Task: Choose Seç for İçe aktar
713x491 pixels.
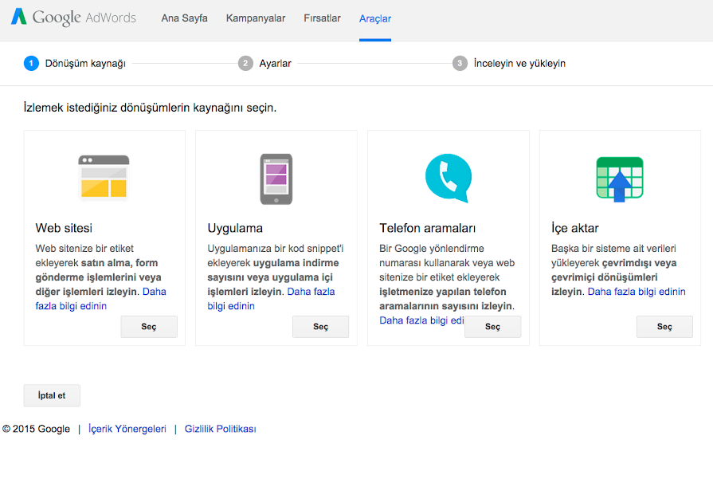Action: click(x=664, y=327)
